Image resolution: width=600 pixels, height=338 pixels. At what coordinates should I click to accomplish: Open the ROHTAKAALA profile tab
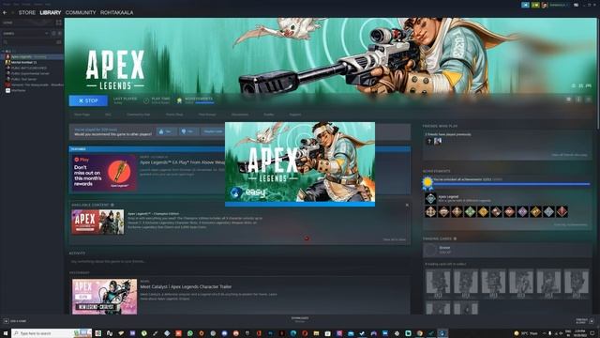tap(116, 12)
